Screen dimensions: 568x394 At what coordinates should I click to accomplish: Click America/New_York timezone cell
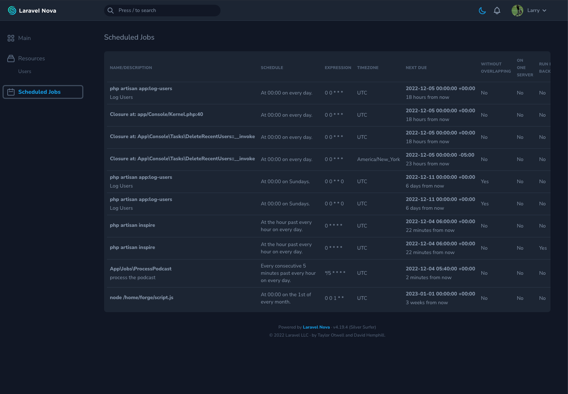(x=378, y=160)
